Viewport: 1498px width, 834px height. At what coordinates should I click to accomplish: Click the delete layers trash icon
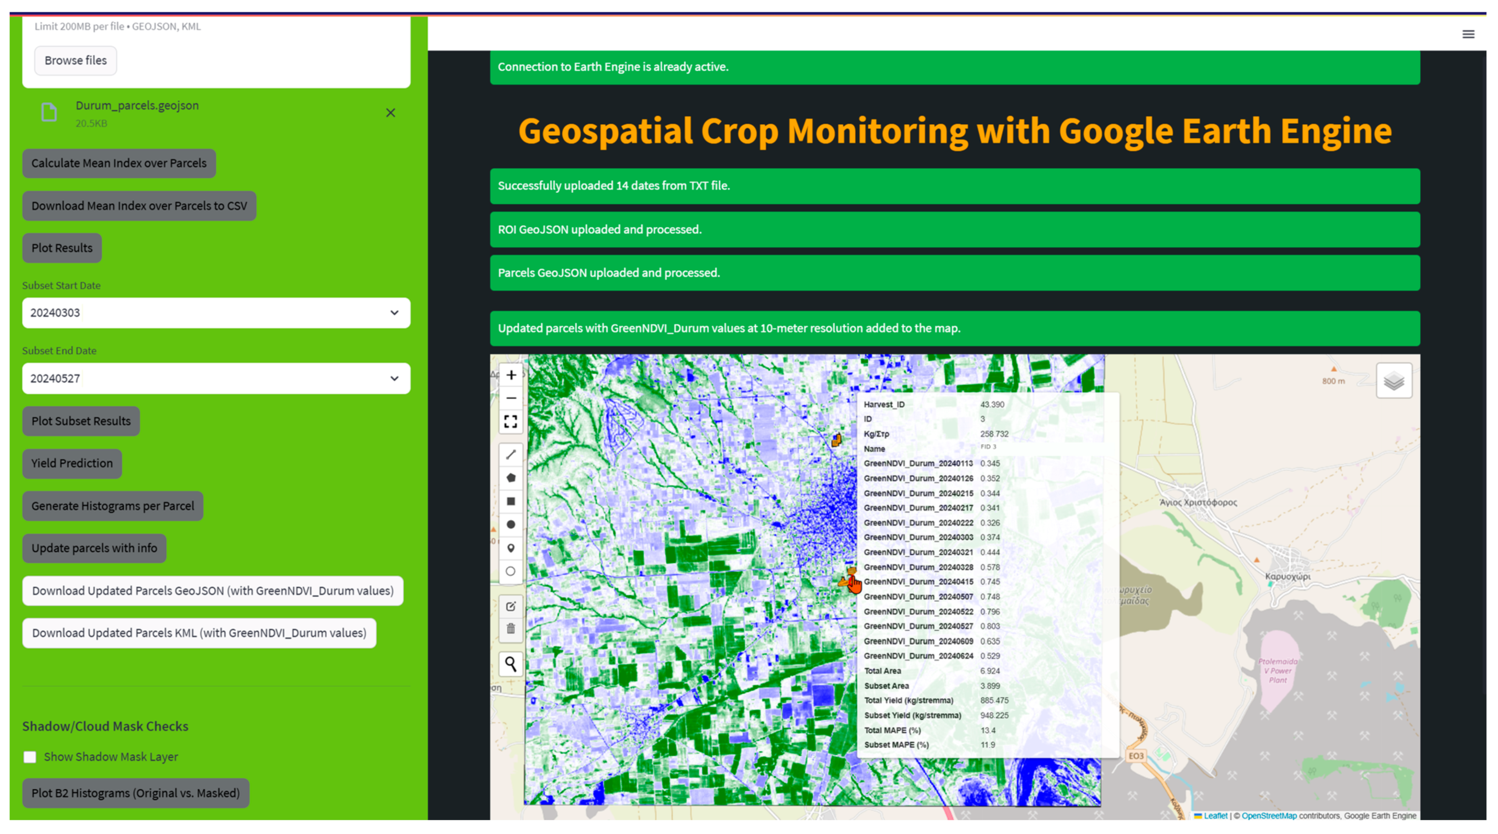click(x=511, y=629)
